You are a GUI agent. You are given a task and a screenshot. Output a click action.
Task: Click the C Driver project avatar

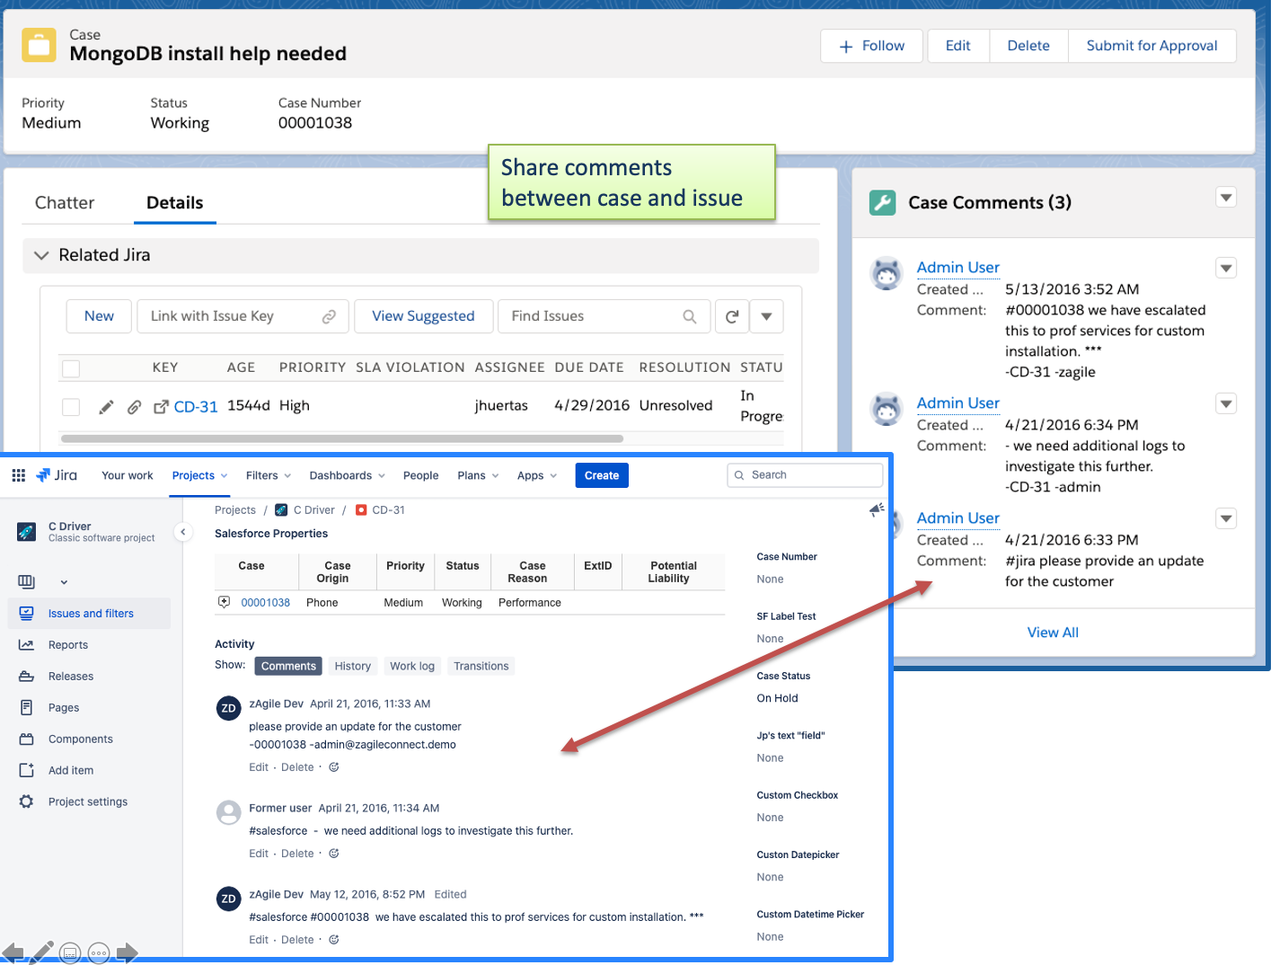pyautogui.click(x=27, y=532)
